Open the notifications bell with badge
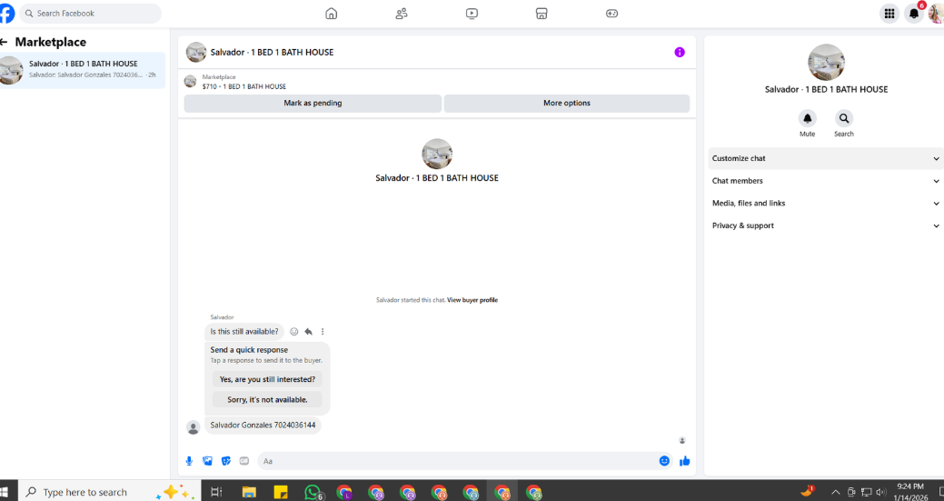944x501 pixels. pyautogui.click(x=914, y=14)
